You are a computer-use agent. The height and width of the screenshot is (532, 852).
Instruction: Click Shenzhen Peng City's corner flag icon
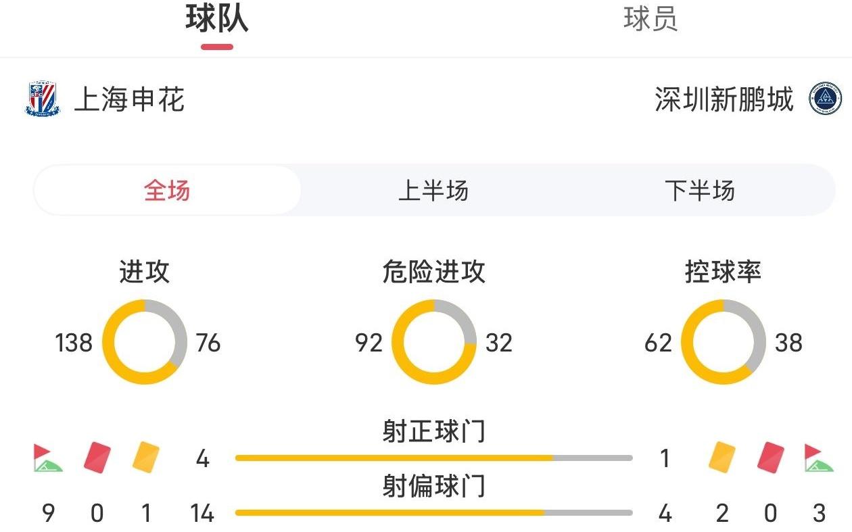coord(820,456)
